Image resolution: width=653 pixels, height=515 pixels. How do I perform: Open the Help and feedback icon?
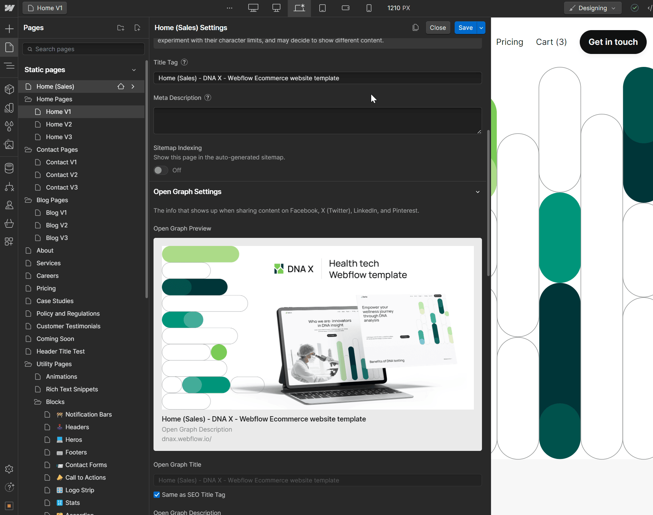click(9, 487)
